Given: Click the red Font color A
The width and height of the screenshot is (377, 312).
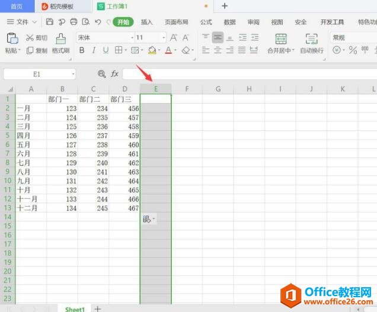Looking at the screenshot, I should [x=169, y=50].
